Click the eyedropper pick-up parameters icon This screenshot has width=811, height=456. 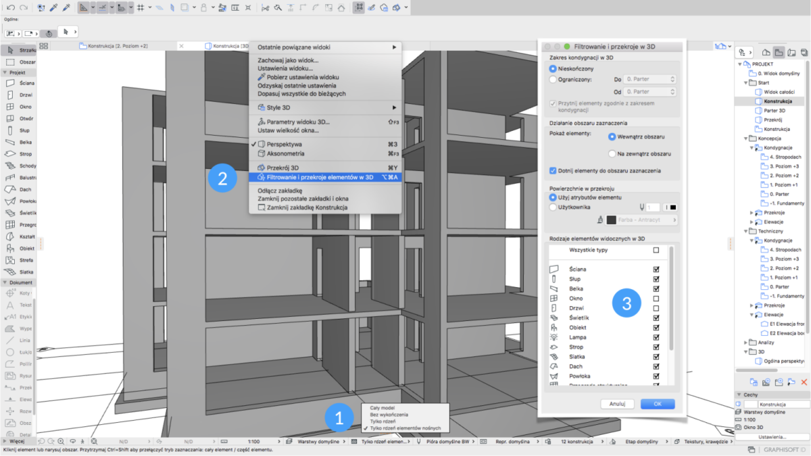click(x=53, y=7)
